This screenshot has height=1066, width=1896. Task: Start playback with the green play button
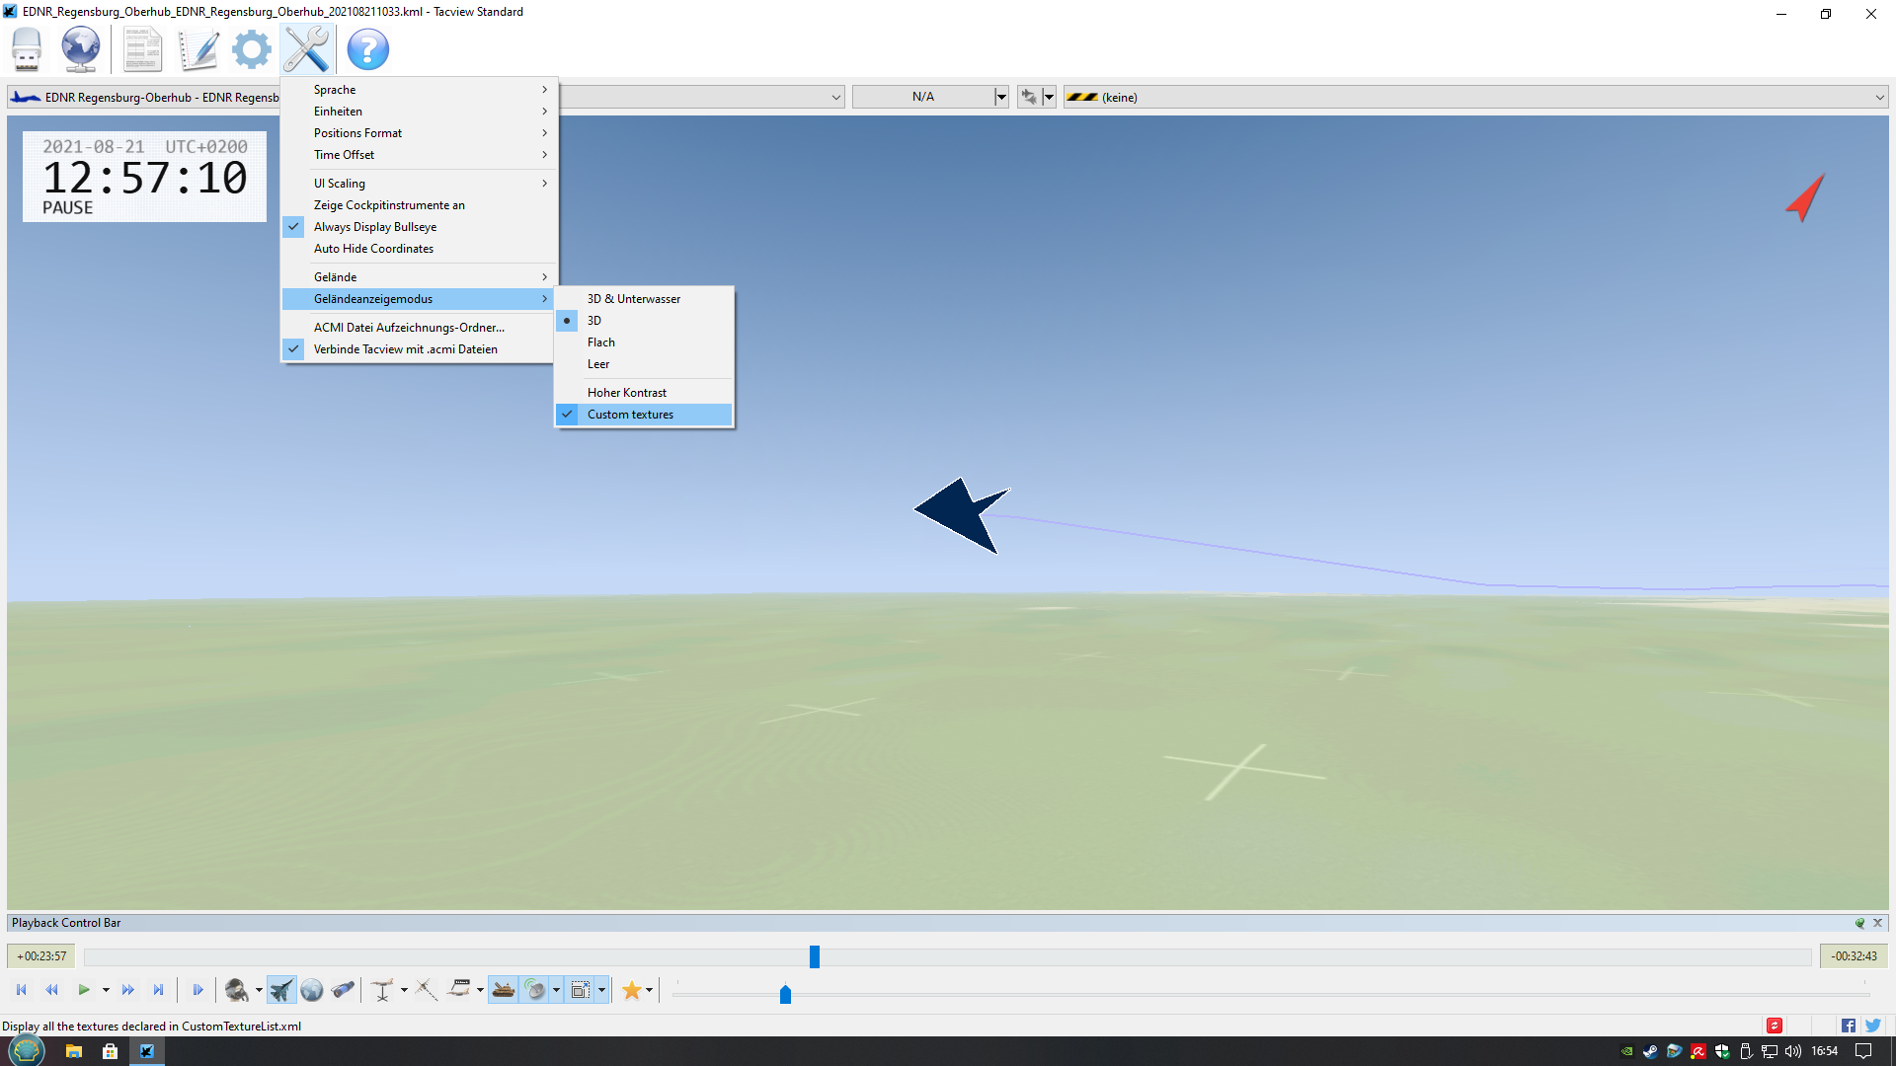click(x=84, y=990)
